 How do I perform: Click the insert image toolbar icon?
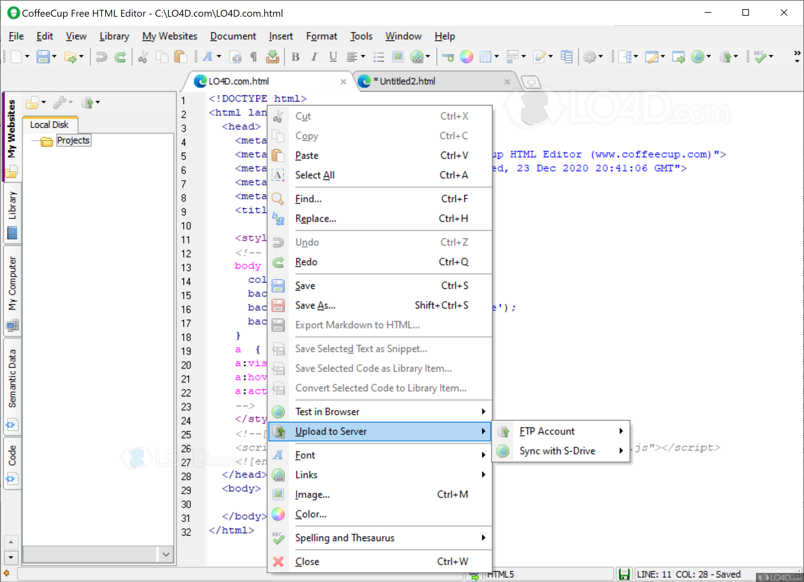coord(398,57)
